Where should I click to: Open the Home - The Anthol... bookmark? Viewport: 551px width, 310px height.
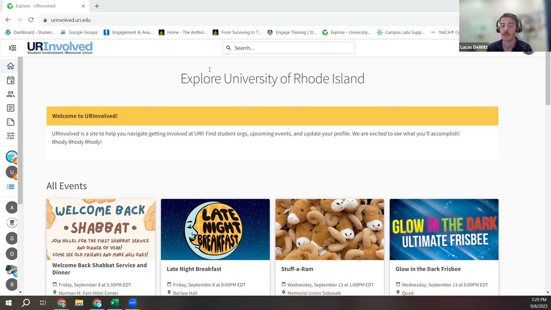tap(183, 32)
